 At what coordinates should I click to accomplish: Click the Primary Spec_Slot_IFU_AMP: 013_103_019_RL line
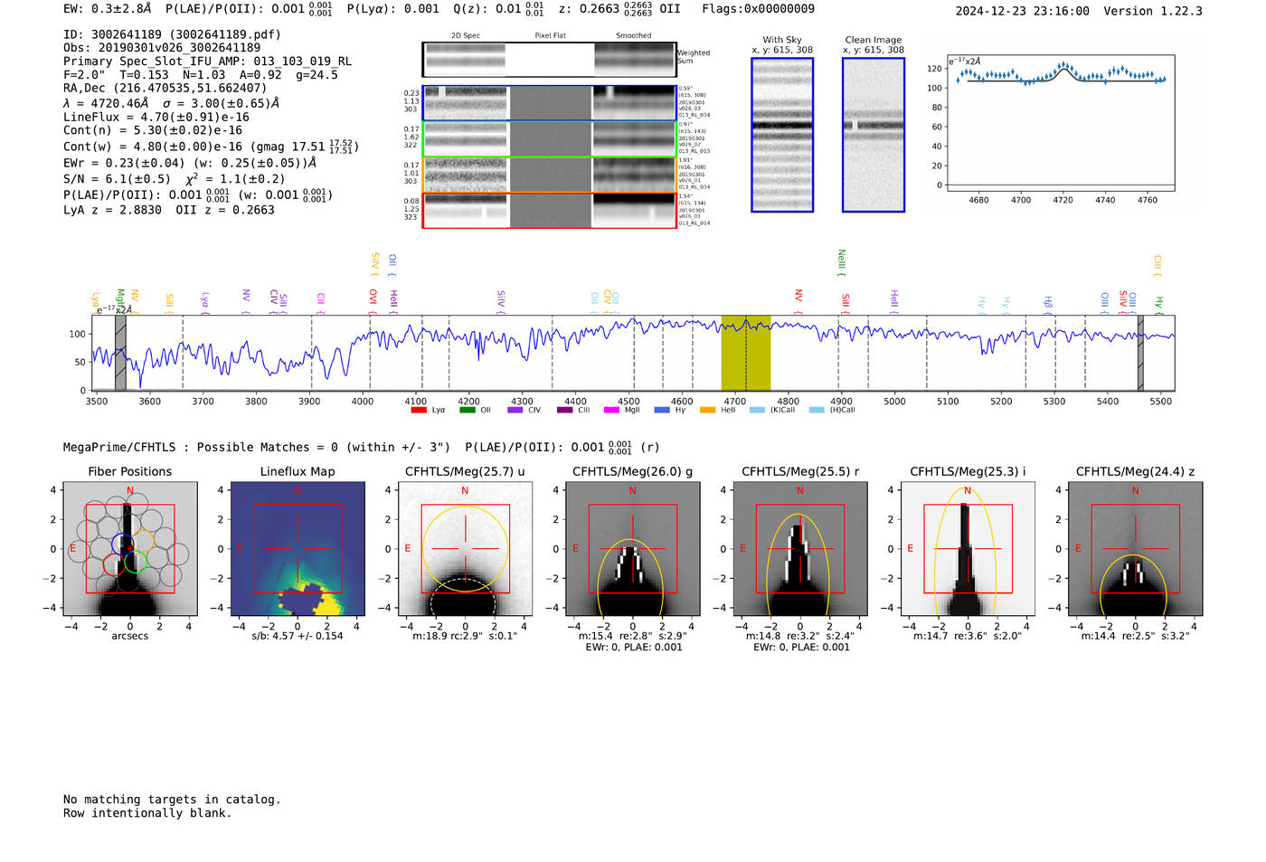[207, 62]
